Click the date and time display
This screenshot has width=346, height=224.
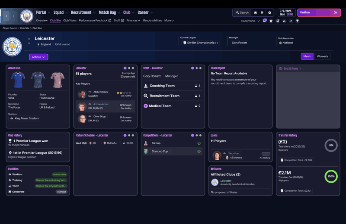click(286, 12)
